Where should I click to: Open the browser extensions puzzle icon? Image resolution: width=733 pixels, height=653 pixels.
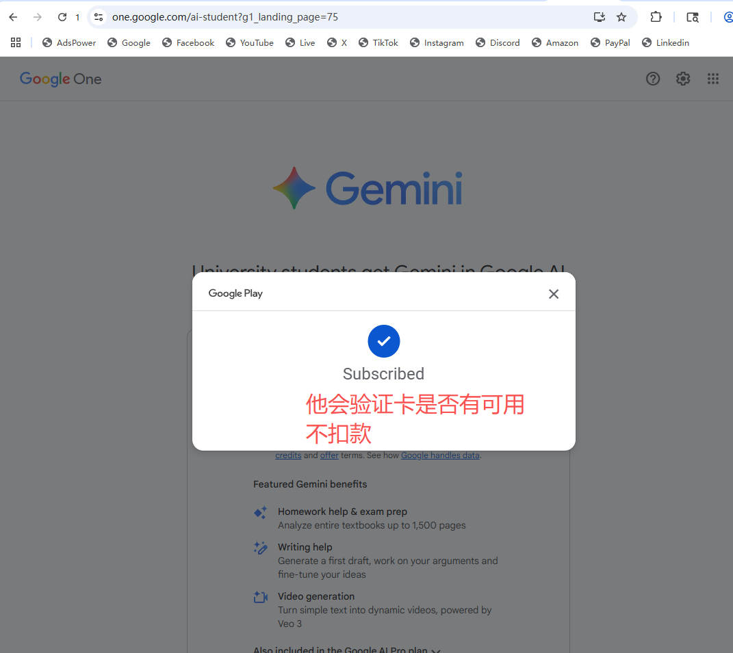(x=656, y=17)
